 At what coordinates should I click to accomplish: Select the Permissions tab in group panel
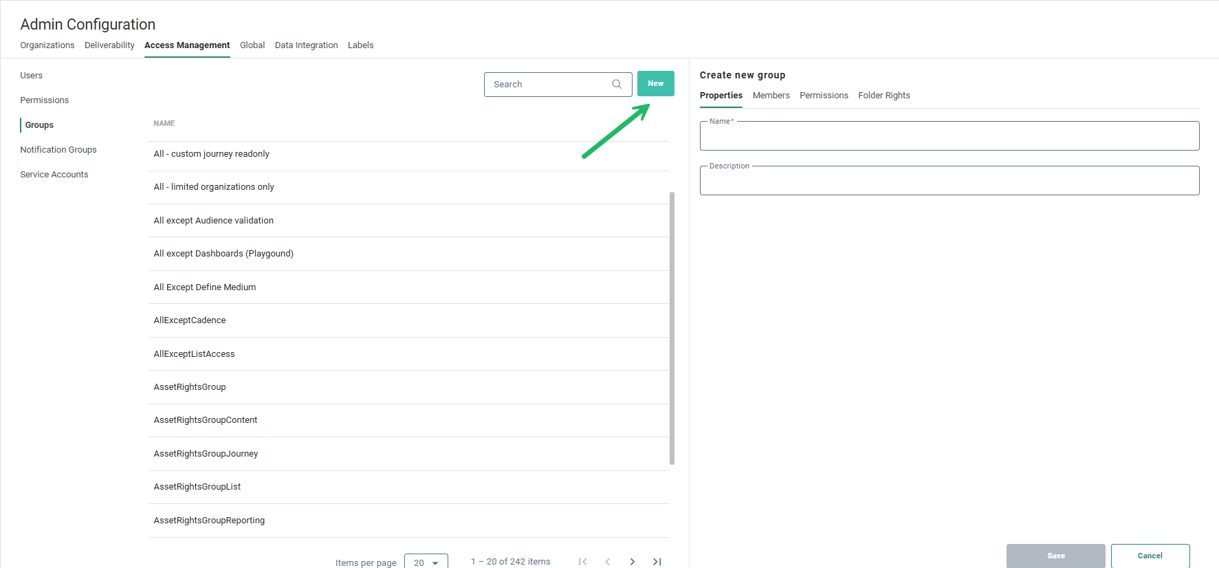point(824,96)
